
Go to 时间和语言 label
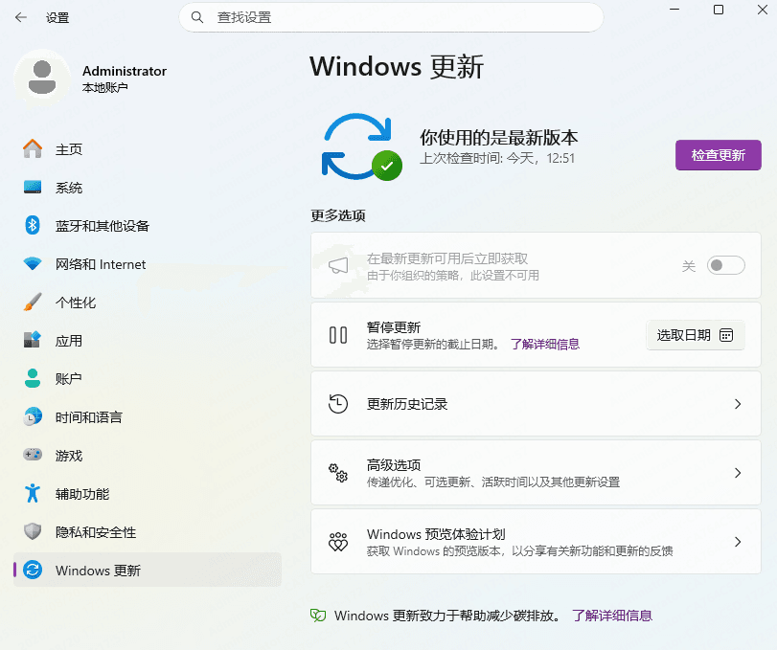(89, 417)
